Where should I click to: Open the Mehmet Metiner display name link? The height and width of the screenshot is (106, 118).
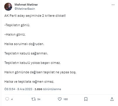coord(26,4)
